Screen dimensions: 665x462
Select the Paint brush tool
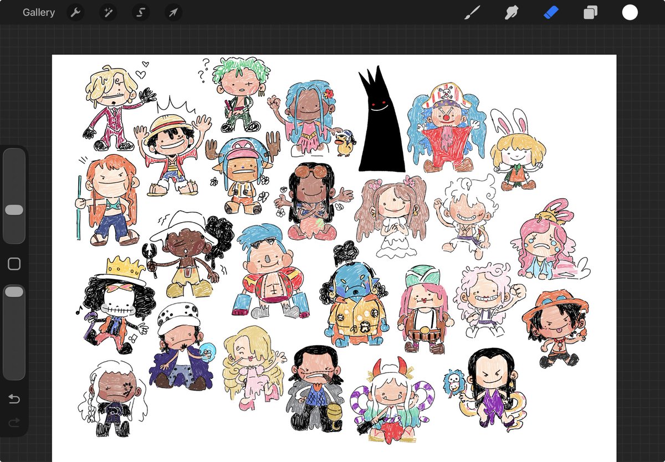coord(472,12)
